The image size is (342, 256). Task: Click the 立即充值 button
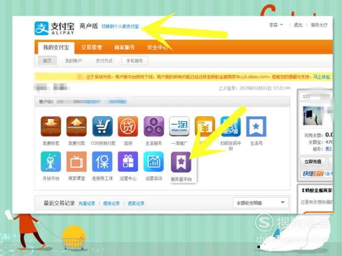tap(313, 162)
